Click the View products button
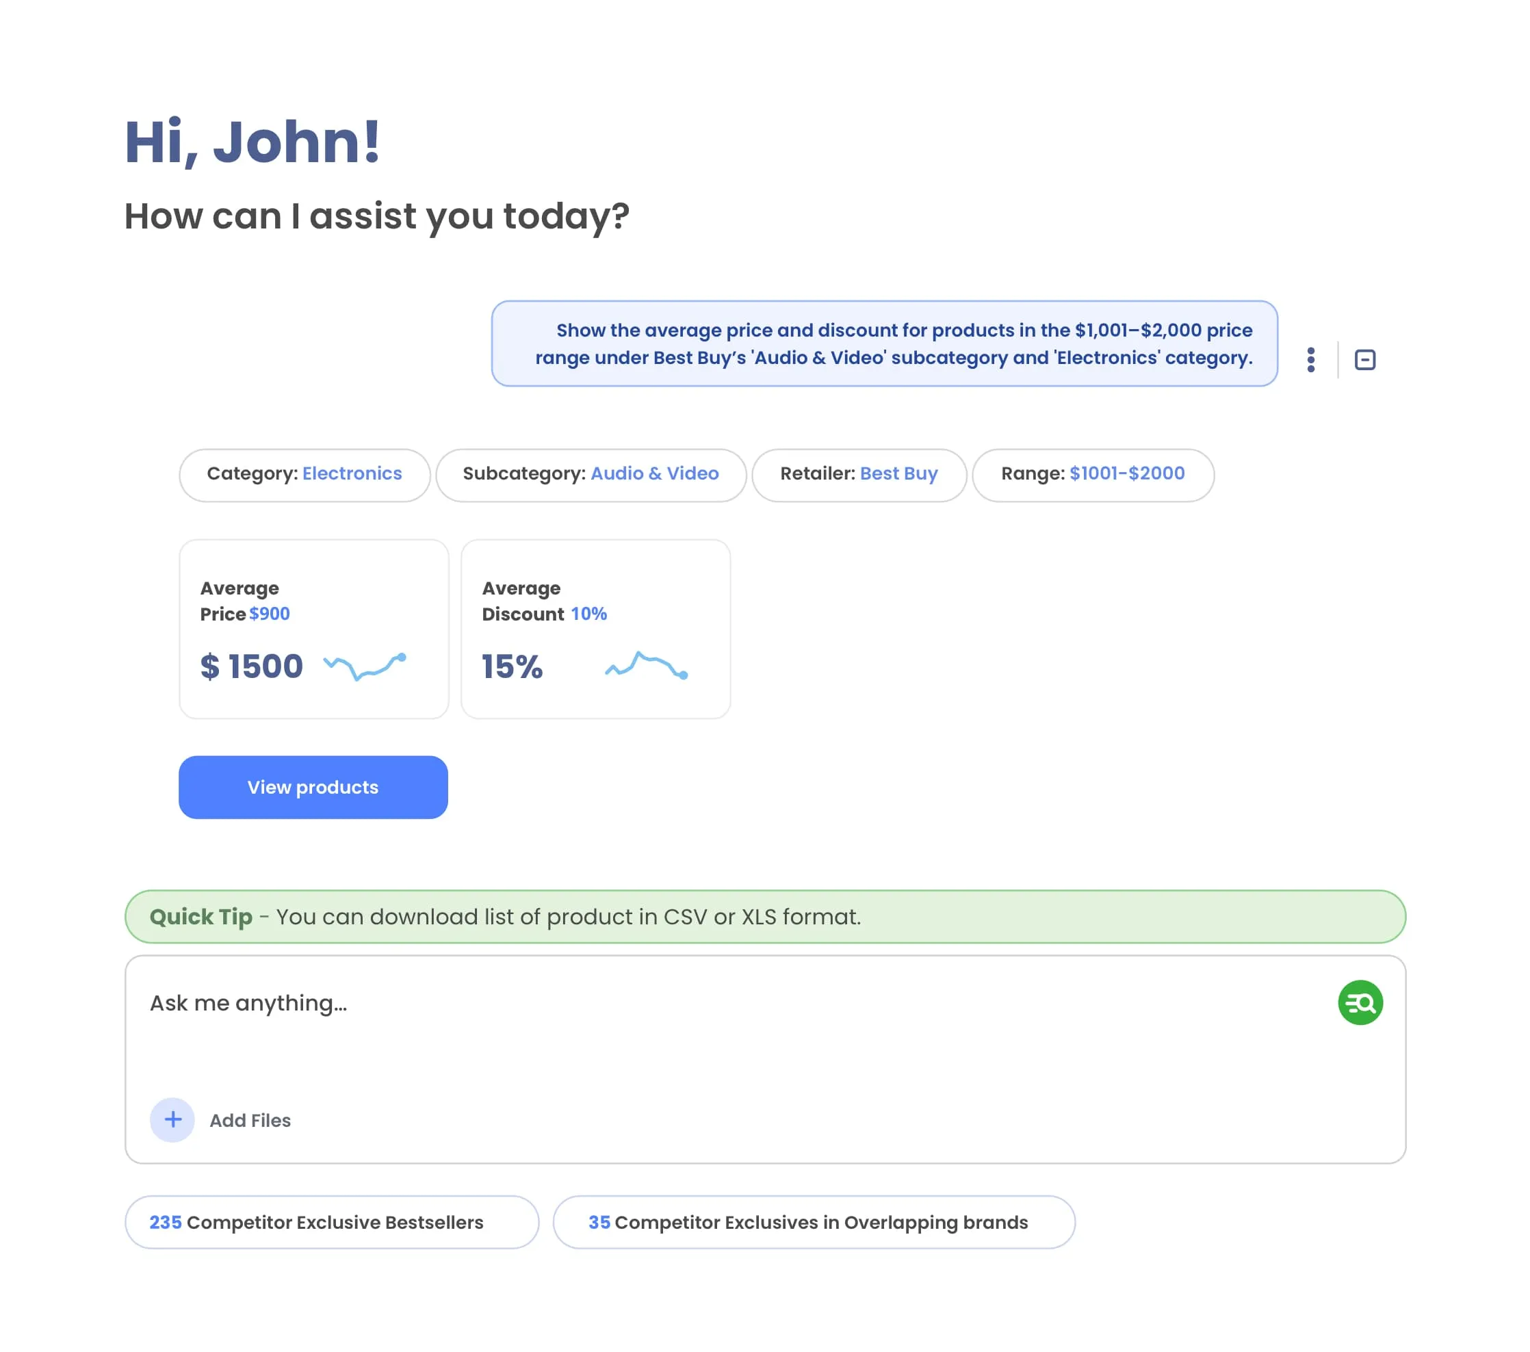 [x=313, y=787]
